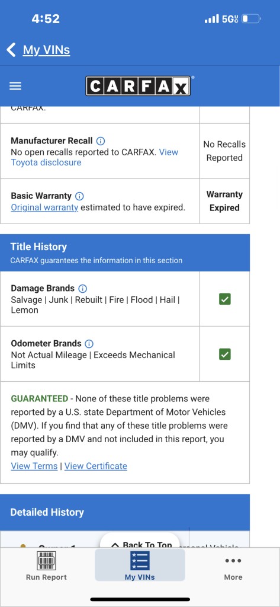Go back via My VINs link
Viewport: 280px width, 607px height.
tap(46, 50)
